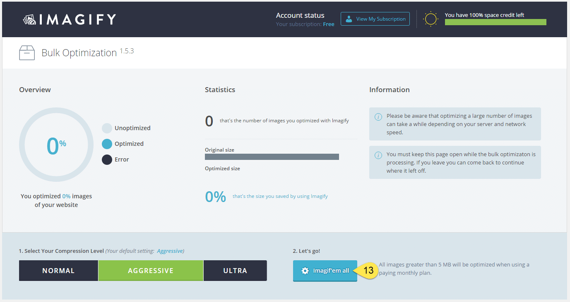Click the Information heading
Viewport: 570px width, 302px height.
click(390, 90)
